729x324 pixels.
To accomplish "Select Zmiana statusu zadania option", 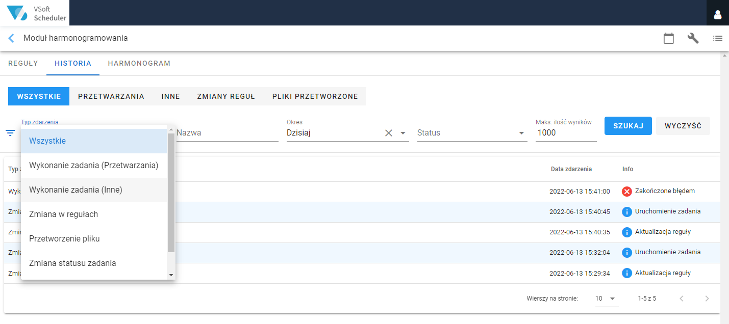I will pyautogui.click(x=94, y=263).
